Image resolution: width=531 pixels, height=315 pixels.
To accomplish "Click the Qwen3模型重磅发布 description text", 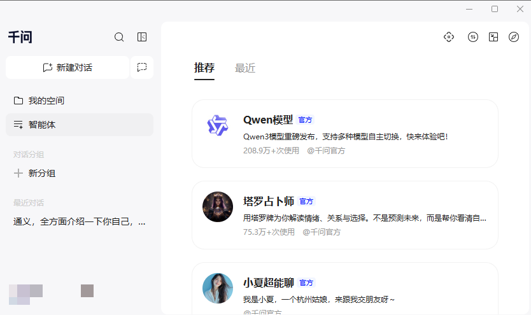I will tap(346, 137).
